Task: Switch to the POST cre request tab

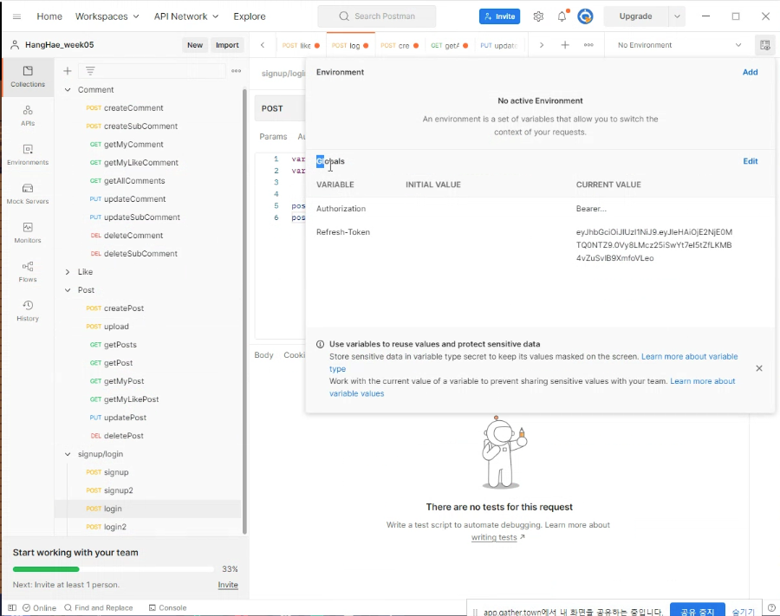Action: pyautogui.click(x=400, y=45)
